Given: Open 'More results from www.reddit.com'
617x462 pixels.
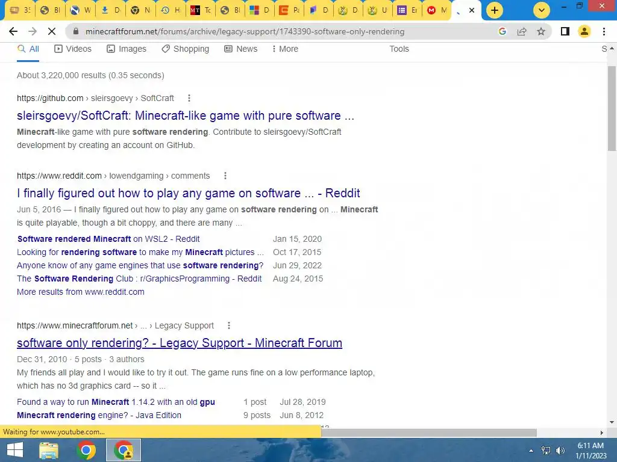Looking at the screenshot, I should click(x=81, y=292).
